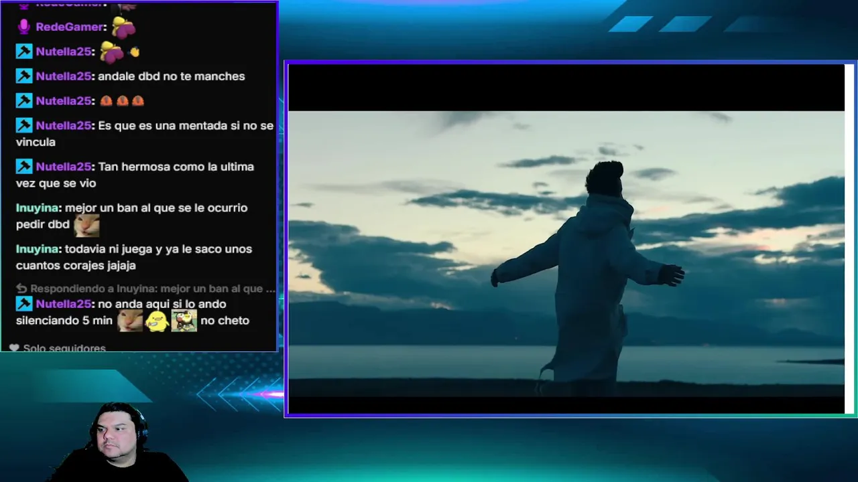The image size is (858, 482).
Task: Select the message "Es que es una mentada"
Action: coord(145,134)
